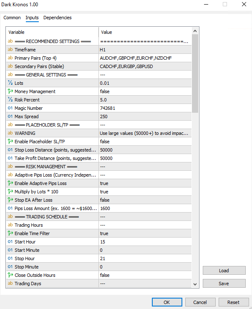Open Close Outside Hours value dropdown
The image size is (252, 309).
[145, 275]
